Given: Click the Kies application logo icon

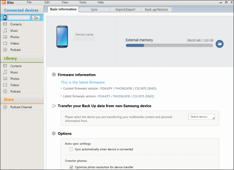Looking at the screenshot, I should [4, 2].
